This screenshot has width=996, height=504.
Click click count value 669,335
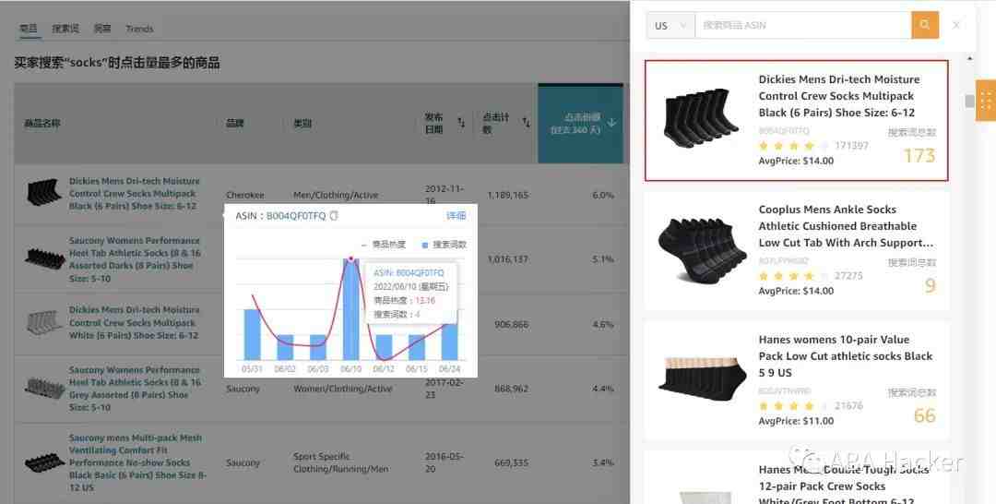coord(511,462)
